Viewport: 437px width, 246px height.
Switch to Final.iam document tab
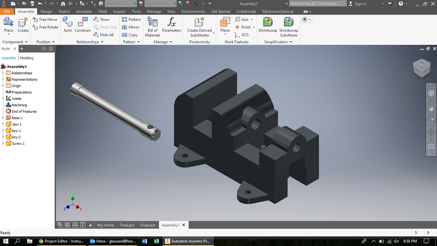point(148,225)
